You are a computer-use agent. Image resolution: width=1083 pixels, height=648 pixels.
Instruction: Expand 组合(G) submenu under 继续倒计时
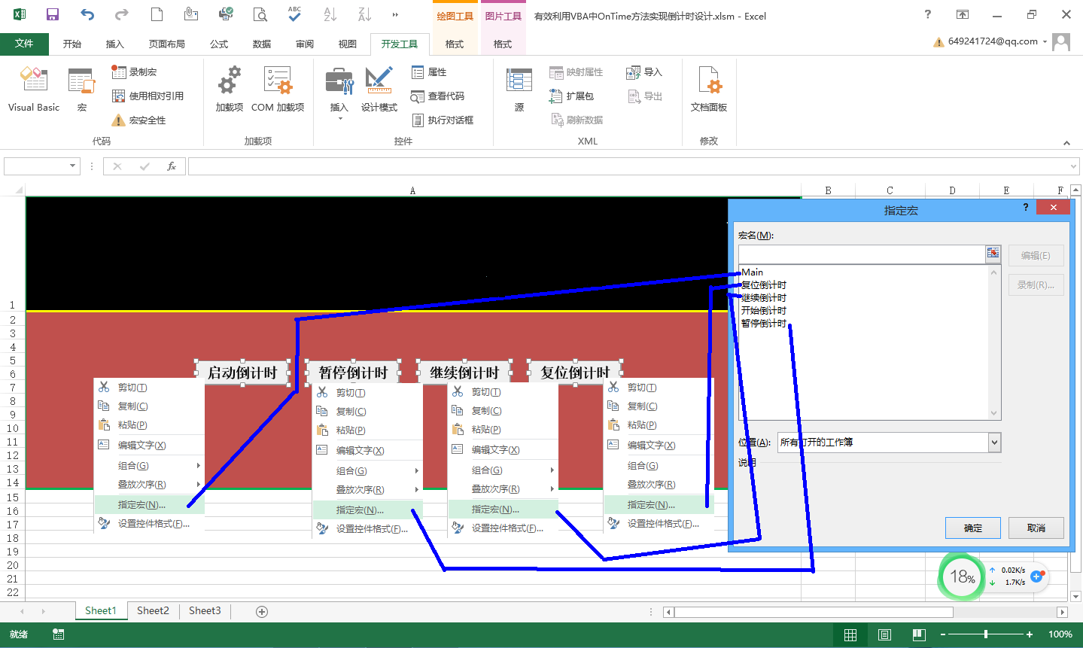pyautogui.click(x=503, y=470)
